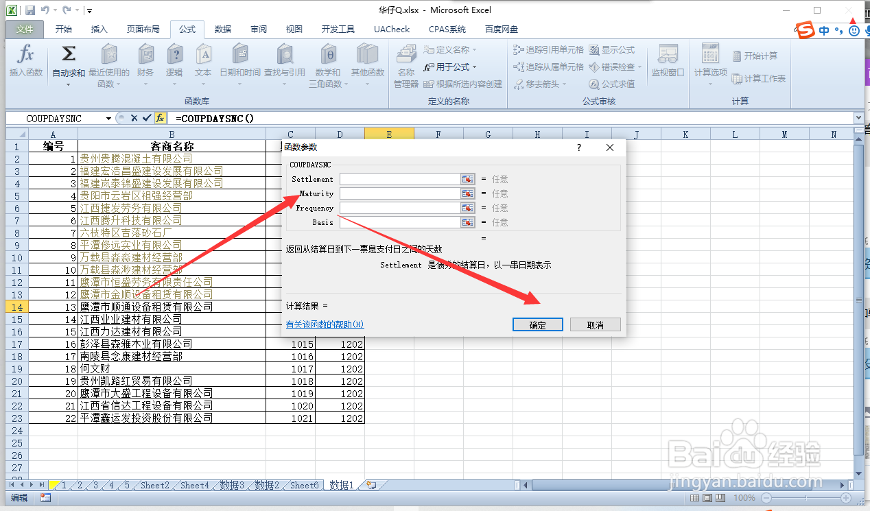Image resolution: width=870 pixels, height=511 pixels.
Task: Switch to the Insert (插入) tab
Action: coord(99,29)
